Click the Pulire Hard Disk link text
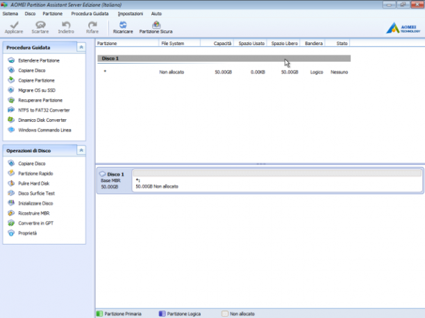The image size is (425, 318). [x=34, y=184]
